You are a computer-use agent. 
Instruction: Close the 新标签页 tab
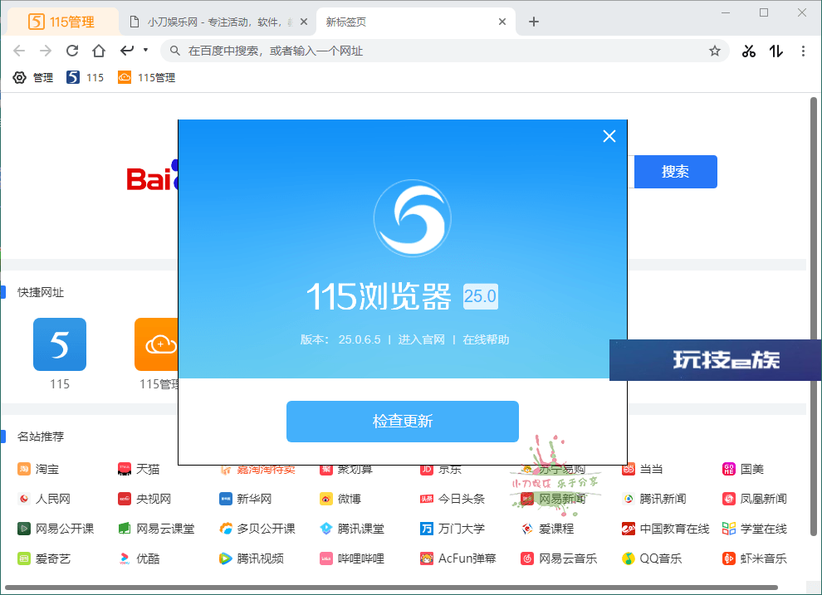(502, 22)
